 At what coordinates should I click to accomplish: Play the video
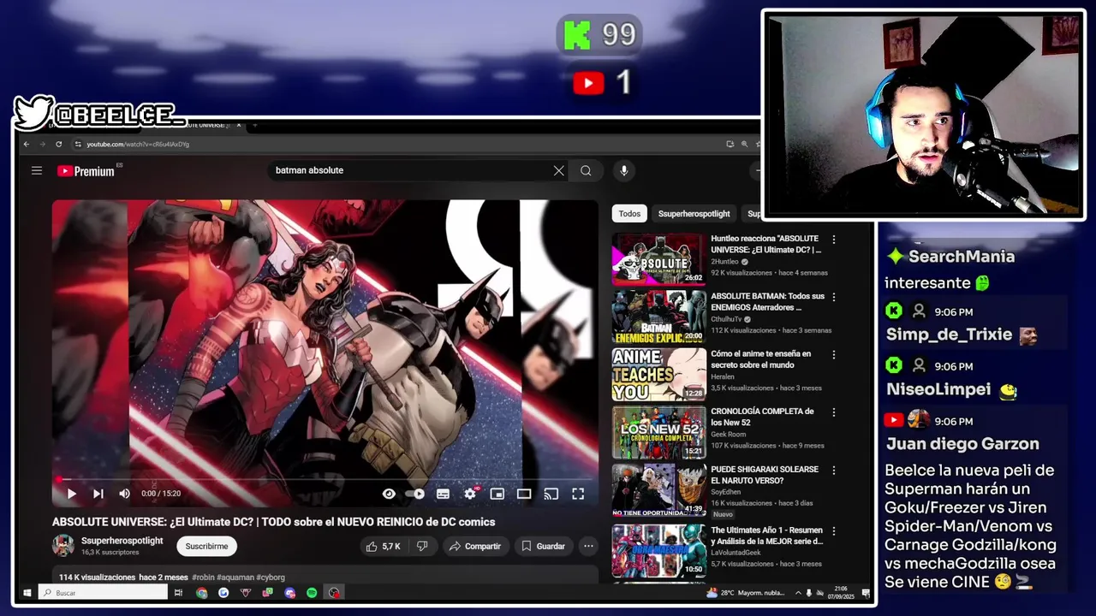72,494
